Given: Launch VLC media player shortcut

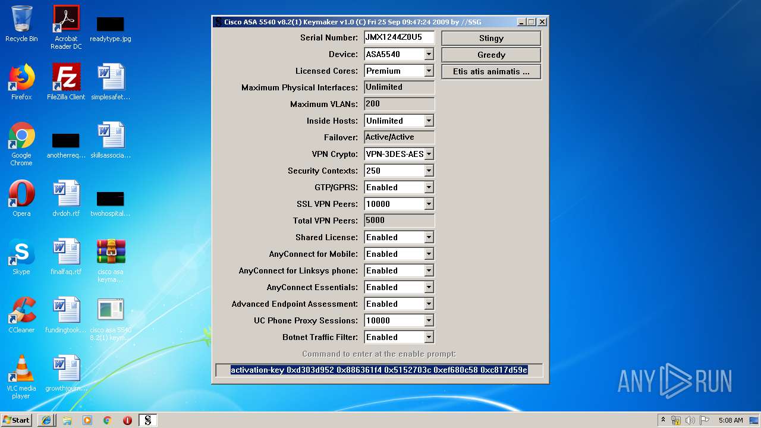Looking at the screenshot, I should point(21,377).
